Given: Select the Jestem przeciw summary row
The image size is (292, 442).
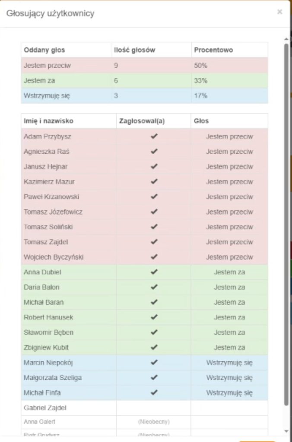Looking at the screenshot, I should (144, 66).
